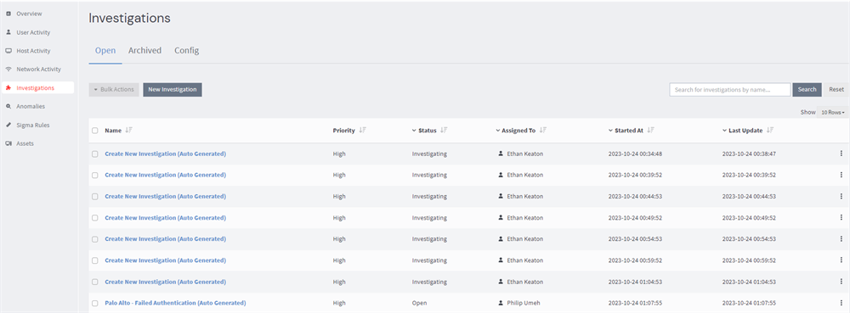
Task: Check the investigation started at 00:54:53
Action: pos(95,239)
